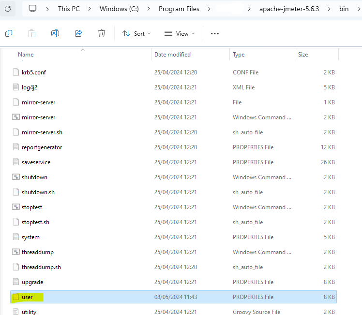Select the mirror-server plain File icon
Image resolution: width=362 pixels, height=315 pixels.
15,102
